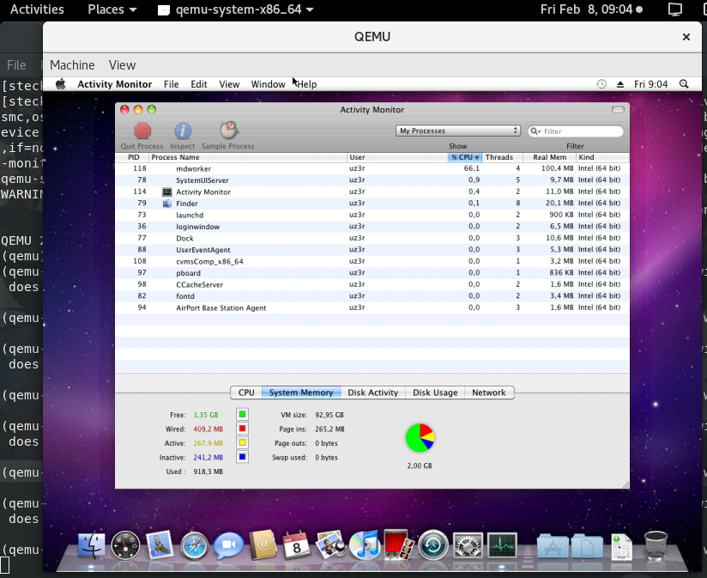The width and height of the screenshot is (707, 578).
Task: Open the qemu-system-x86_64 app menu
Action: (x=236, y=9)
